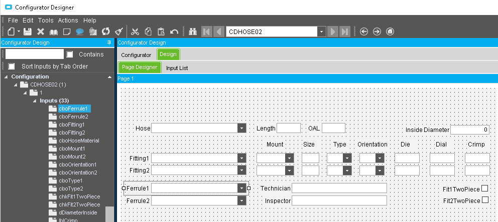498x222 pixels.
Task: Open the File menu
Action: click(13, 20)
